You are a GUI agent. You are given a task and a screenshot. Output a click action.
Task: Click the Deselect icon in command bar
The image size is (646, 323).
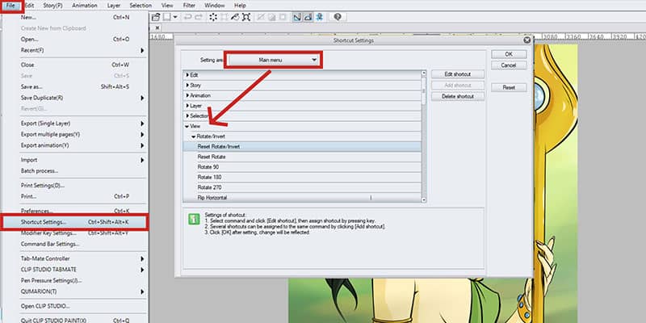[x=260, y=17]
